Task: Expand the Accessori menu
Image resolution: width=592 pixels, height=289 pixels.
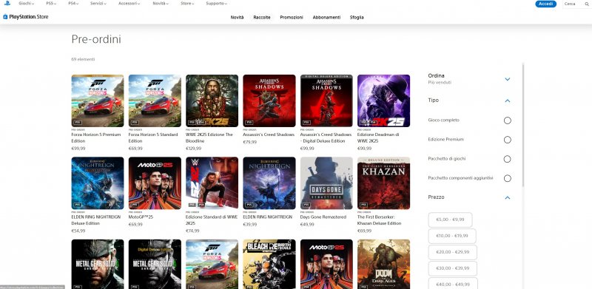Action: pyautogui.click(x=129, y=4)
